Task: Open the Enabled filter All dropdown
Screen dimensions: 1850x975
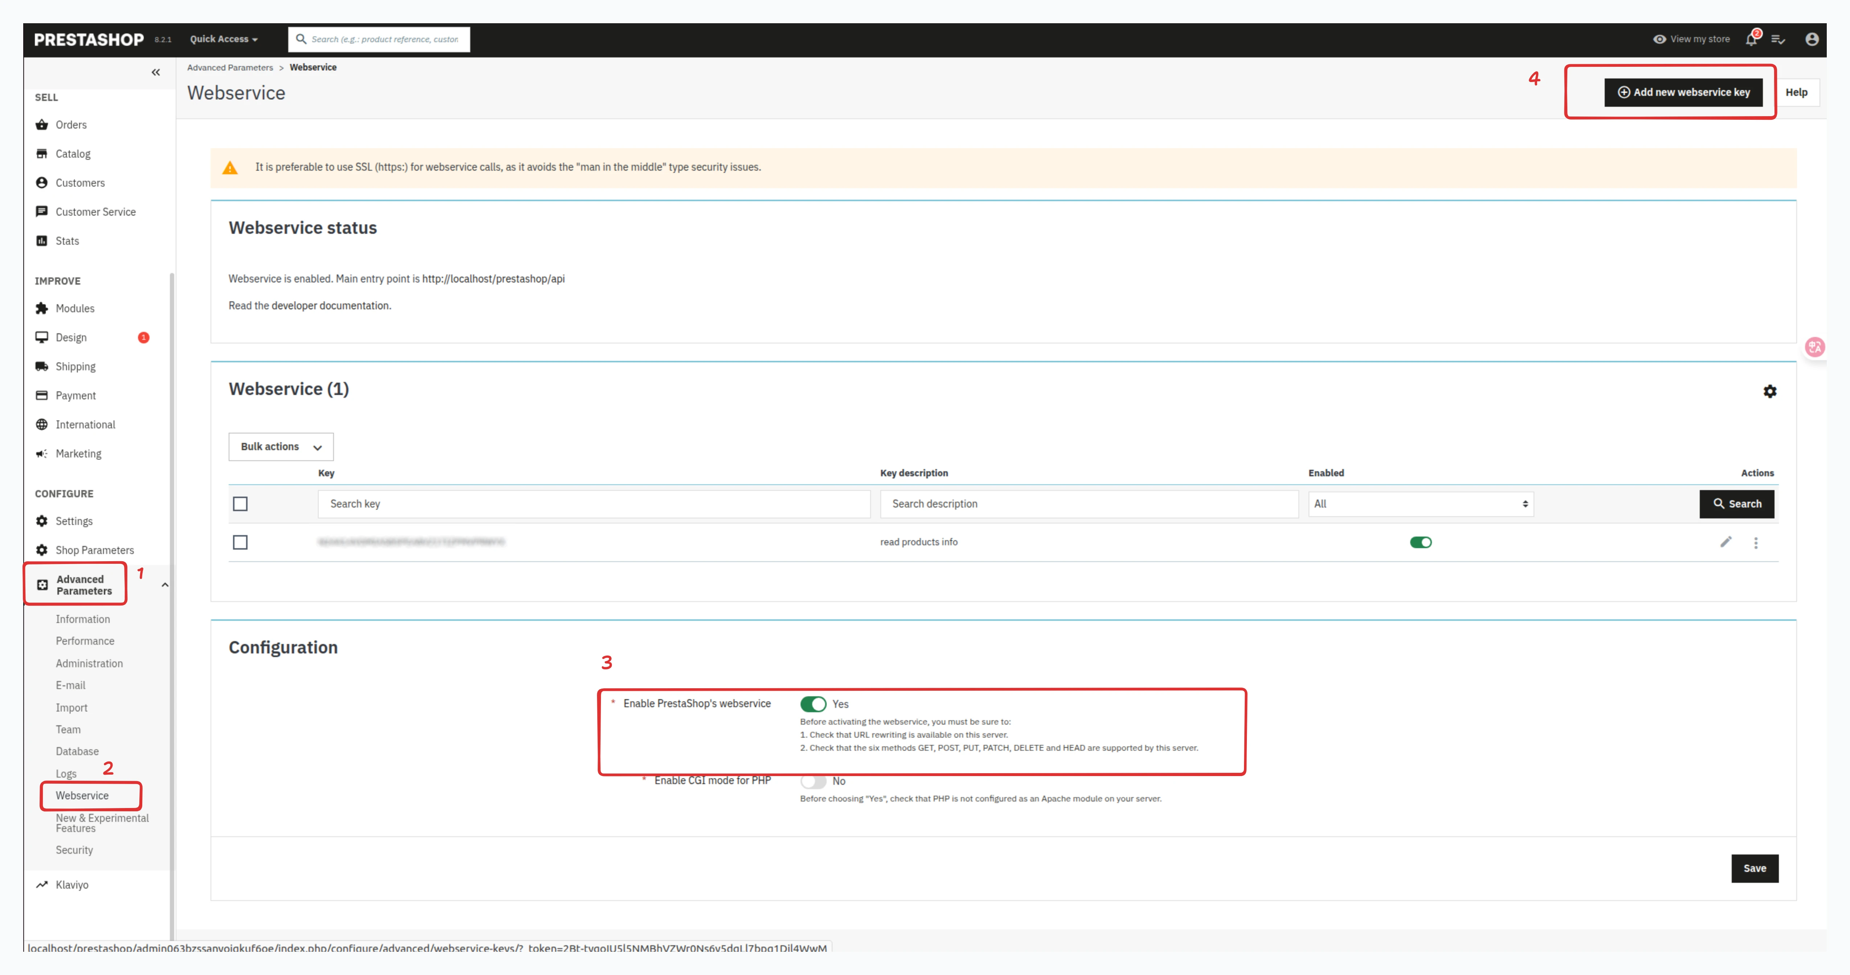Action: [1421, 504]
